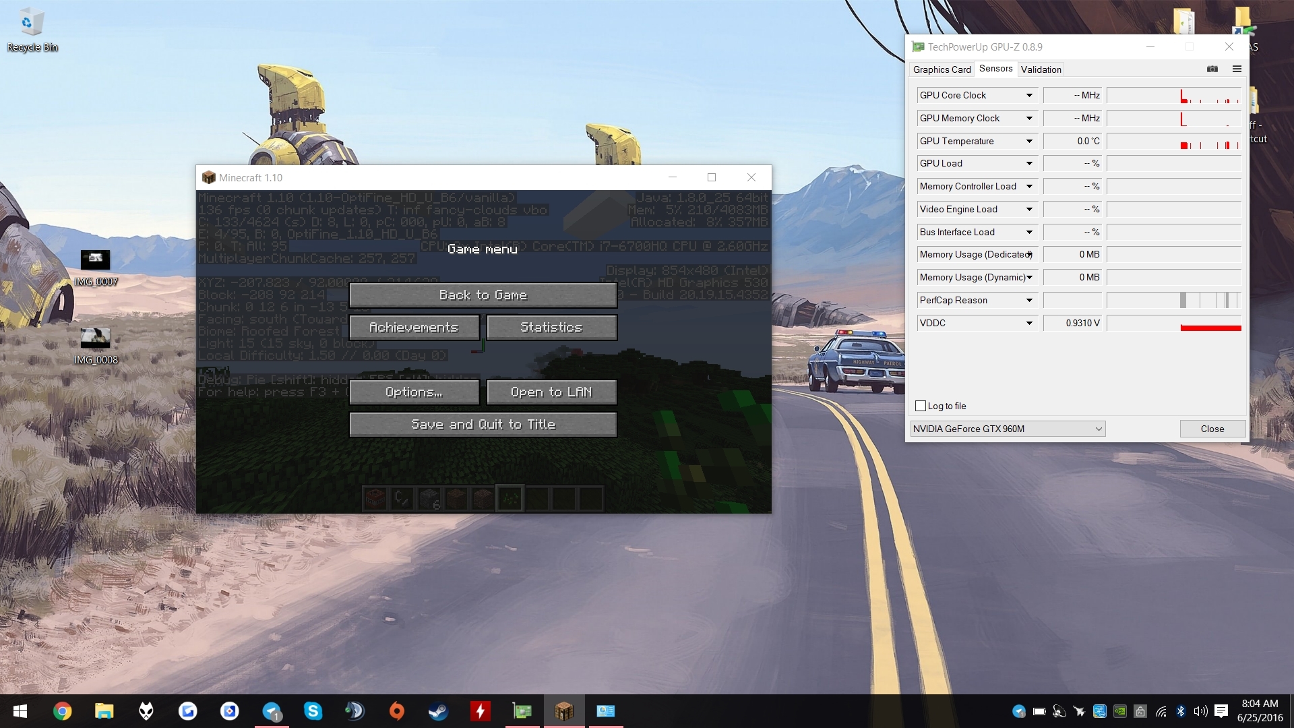Open Bluetooth tray icon
Viewport: 1294px width, 728px height.
pos(1180,711)
